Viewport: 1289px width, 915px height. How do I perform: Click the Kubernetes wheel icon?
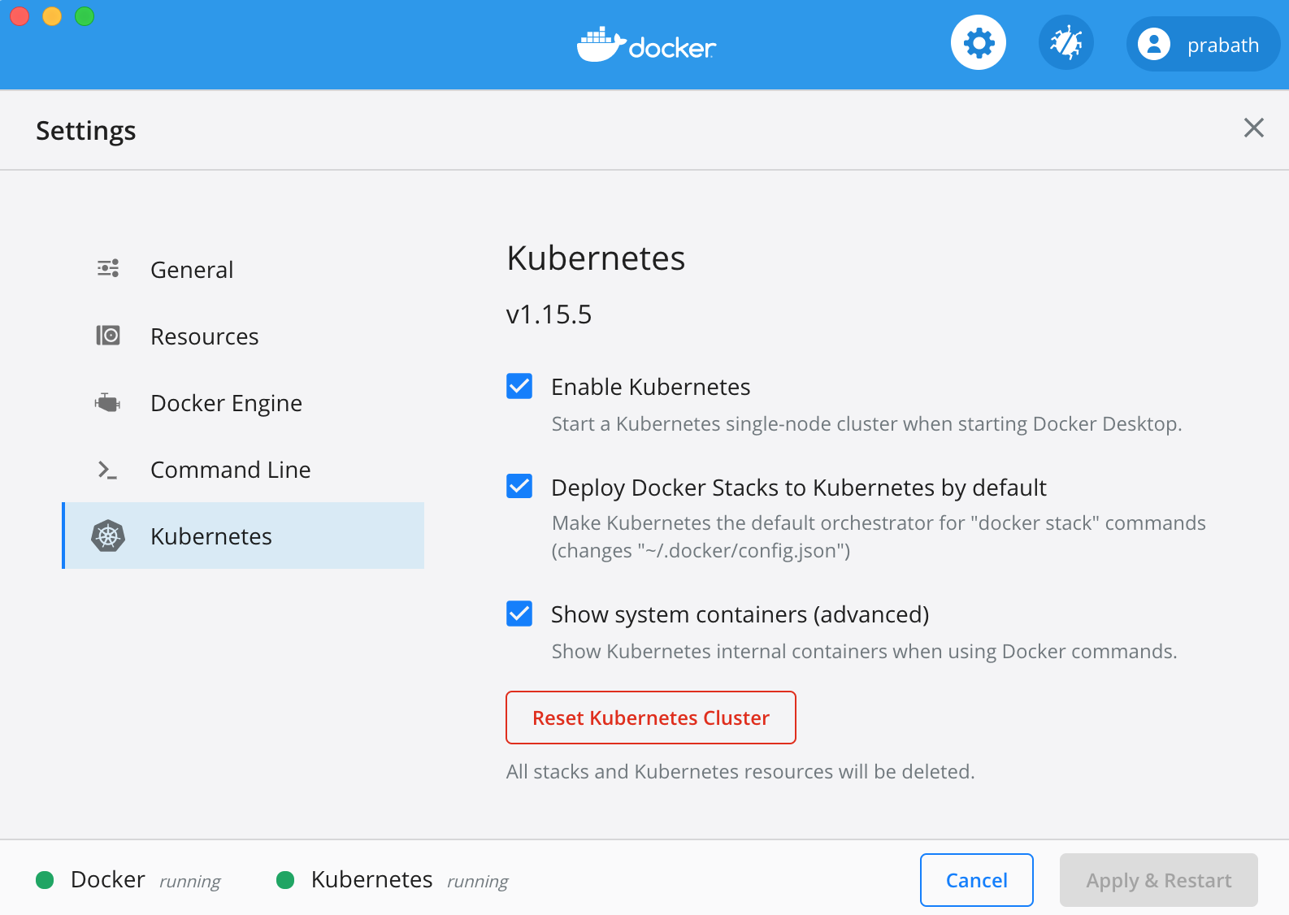click(108, 536)
